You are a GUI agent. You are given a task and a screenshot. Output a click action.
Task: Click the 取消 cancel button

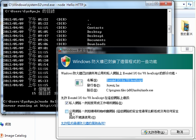pyautogui.click(x=180, y=132)
